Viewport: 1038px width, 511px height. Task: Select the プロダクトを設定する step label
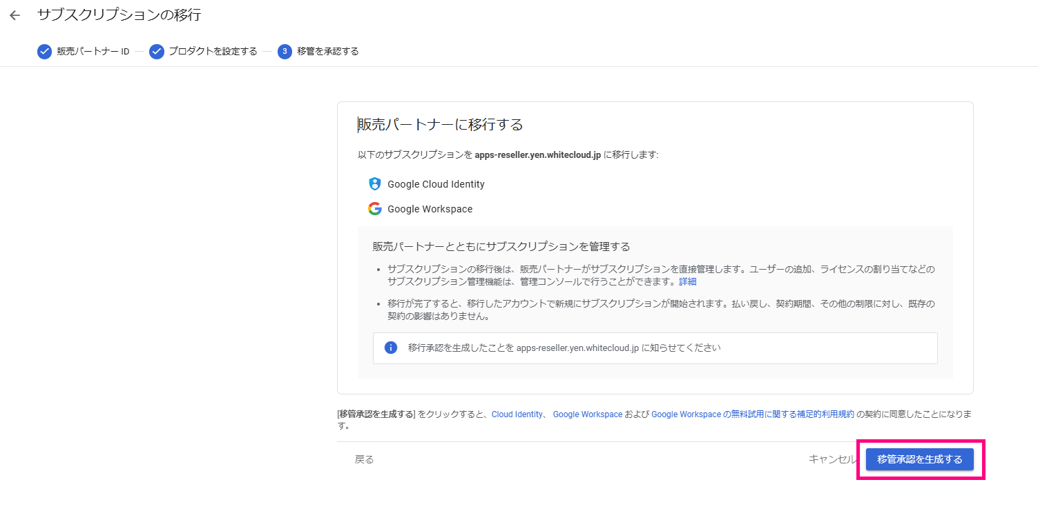coord(213,52)
